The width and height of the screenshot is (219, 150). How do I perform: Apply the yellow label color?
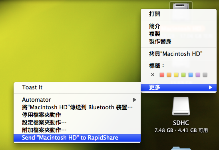(x=176, y=75)
